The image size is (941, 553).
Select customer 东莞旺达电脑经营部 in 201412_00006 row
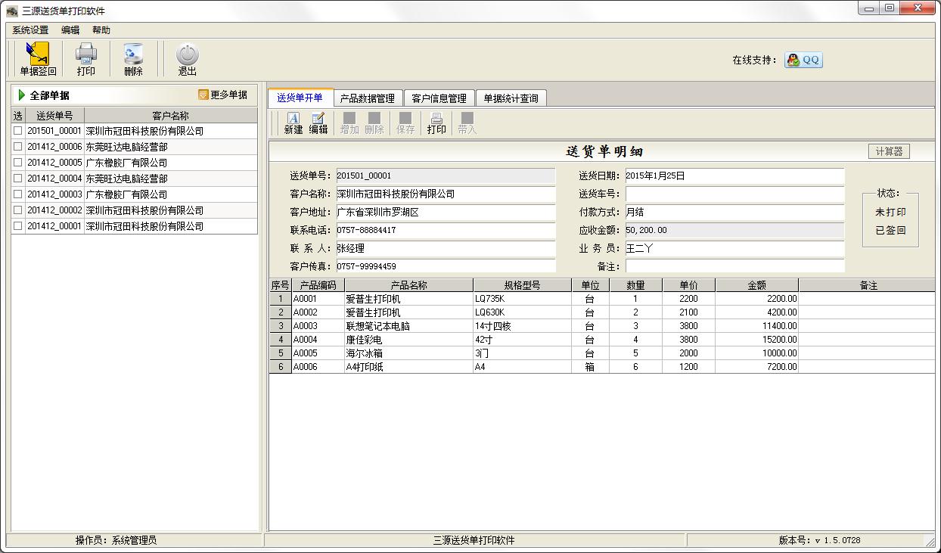click(x=170, y=146)
